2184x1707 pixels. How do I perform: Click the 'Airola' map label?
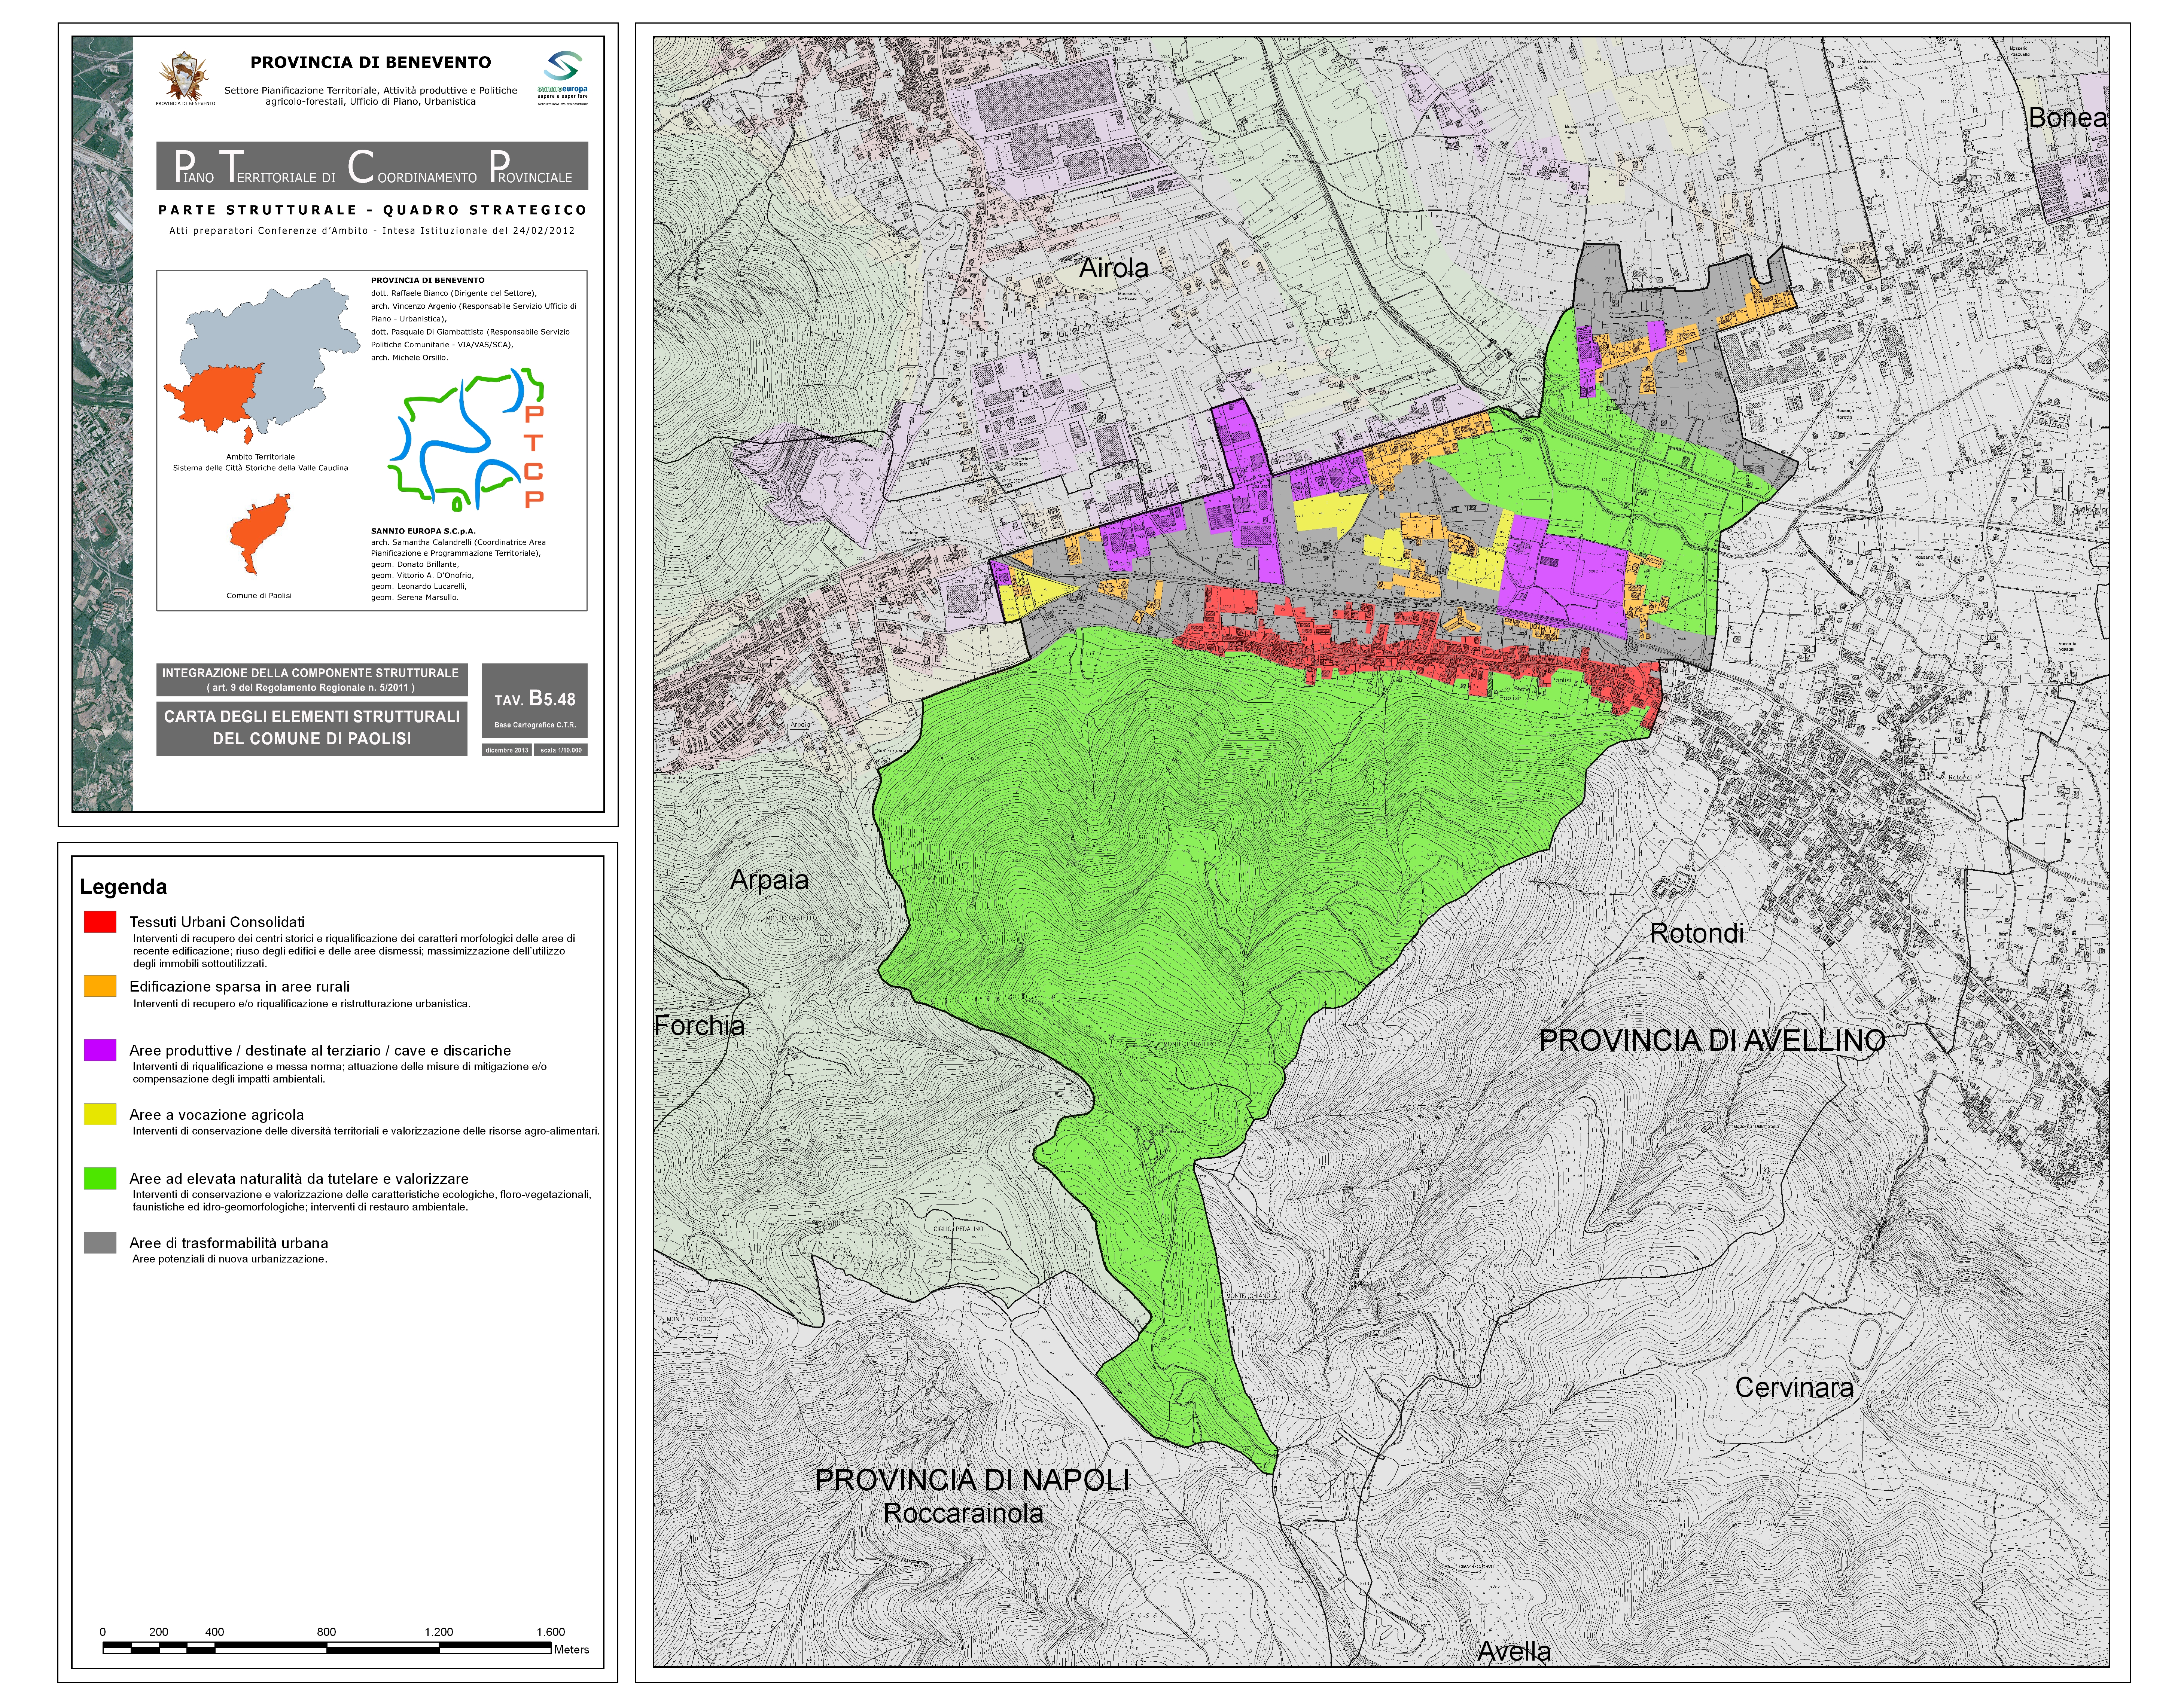(1113, 268)
